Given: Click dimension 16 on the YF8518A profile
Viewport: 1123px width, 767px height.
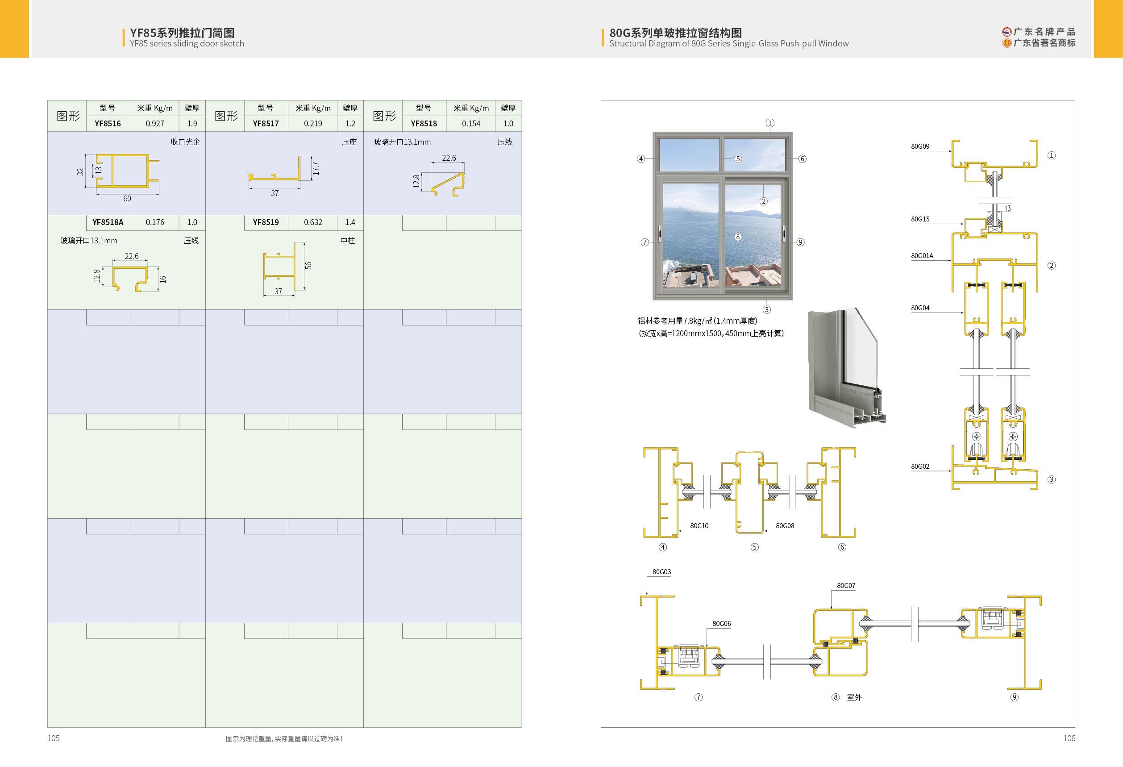Looking at the screenshot, I should pyautogui.click(x=163, y=279).
